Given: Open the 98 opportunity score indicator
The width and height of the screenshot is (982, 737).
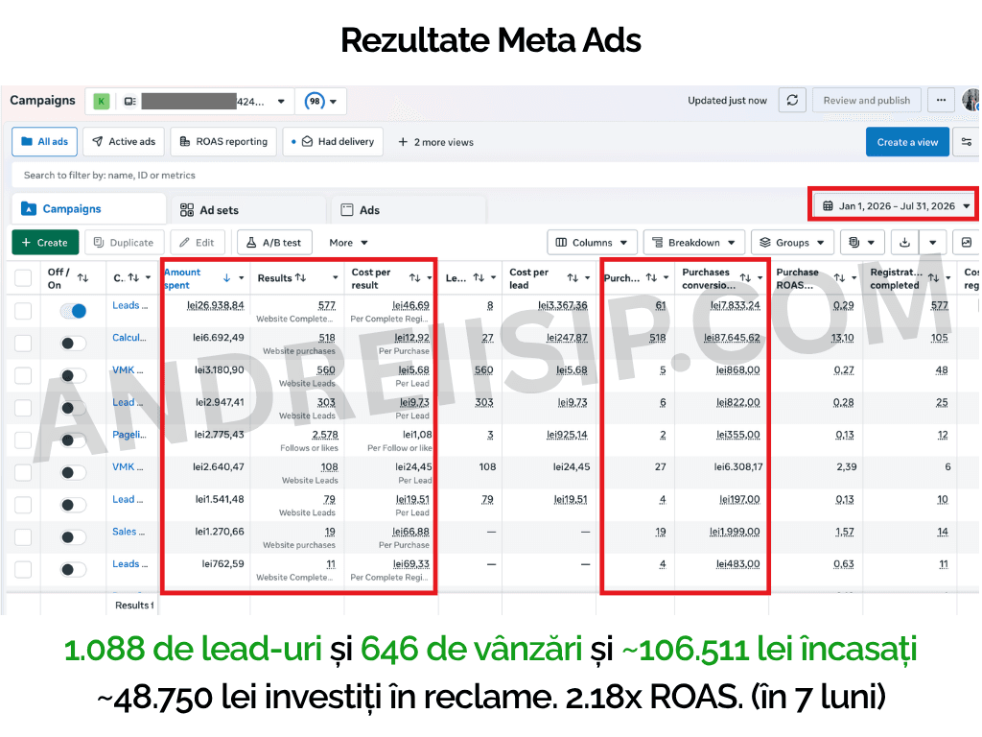Looking at the screenshot, I should 315,101.
